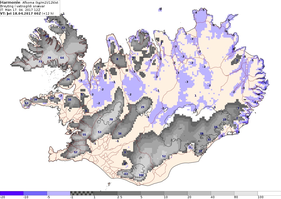Click the map value 27 in the southeast
Viewport: 281px width, 199px height.
[201, 151]
